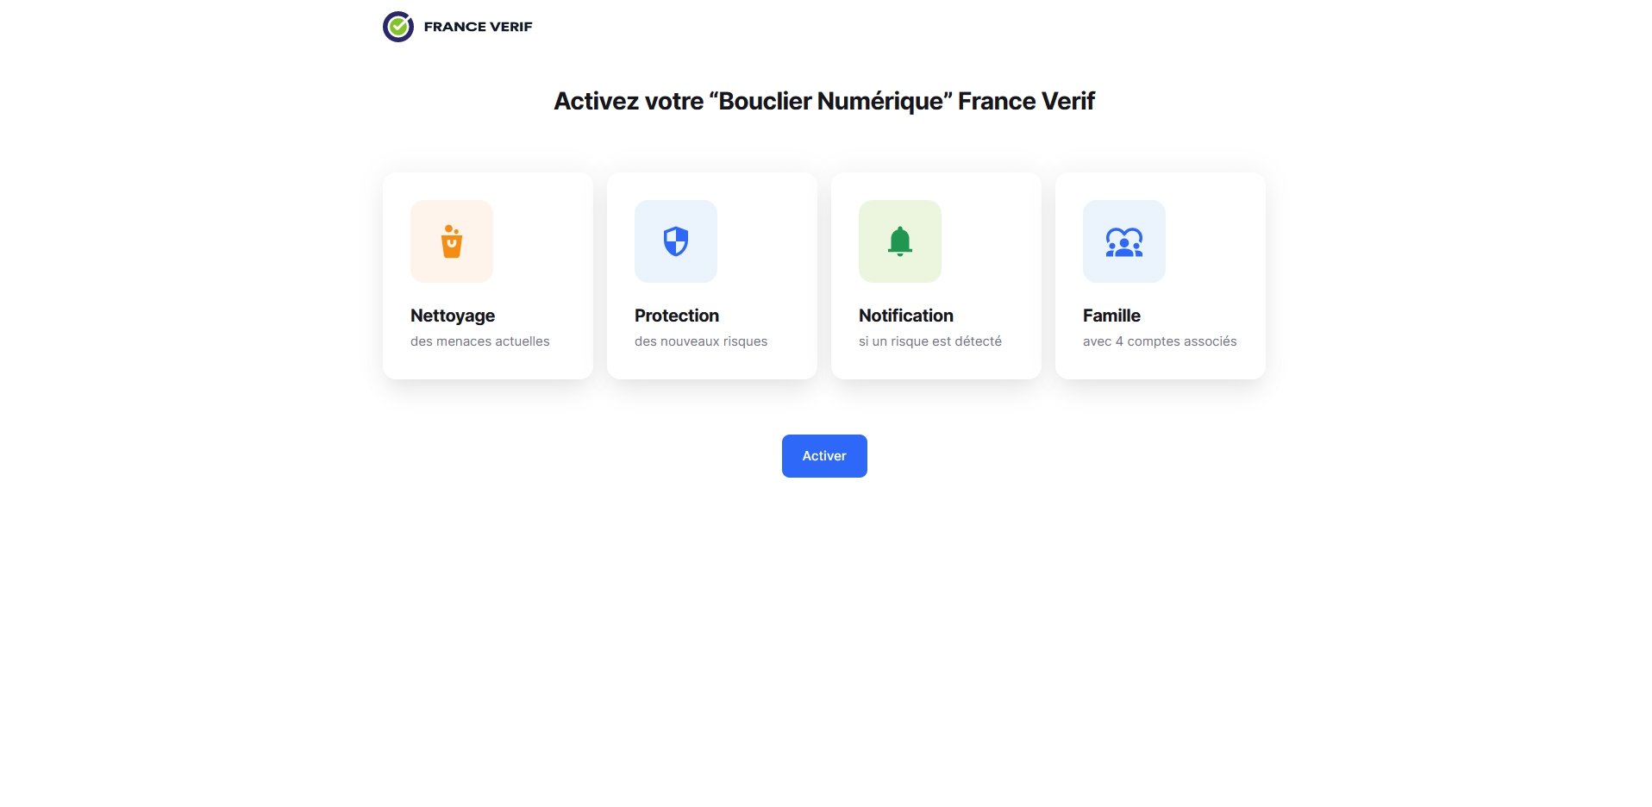Click "des menaces actuelles" text

pyautogui.click(x=480, y=341)
